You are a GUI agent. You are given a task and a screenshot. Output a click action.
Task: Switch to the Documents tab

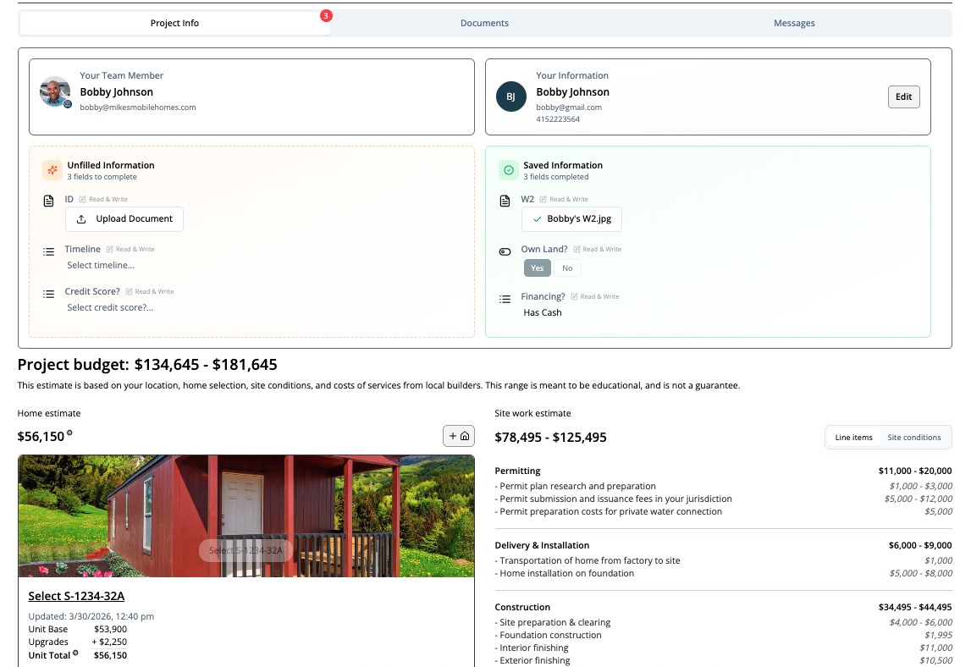[484, 24]
